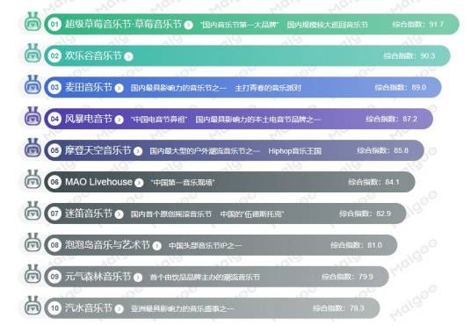Image resolution: width=471 pixels, height=326 pixels.
Task: Expand arrow after 元气森林音乐节
Action: coord(138,278)
